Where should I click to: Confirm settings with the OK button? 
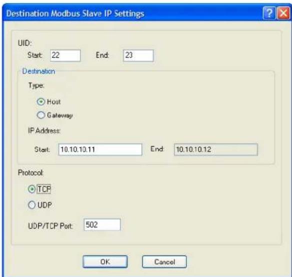pos(105,261)
